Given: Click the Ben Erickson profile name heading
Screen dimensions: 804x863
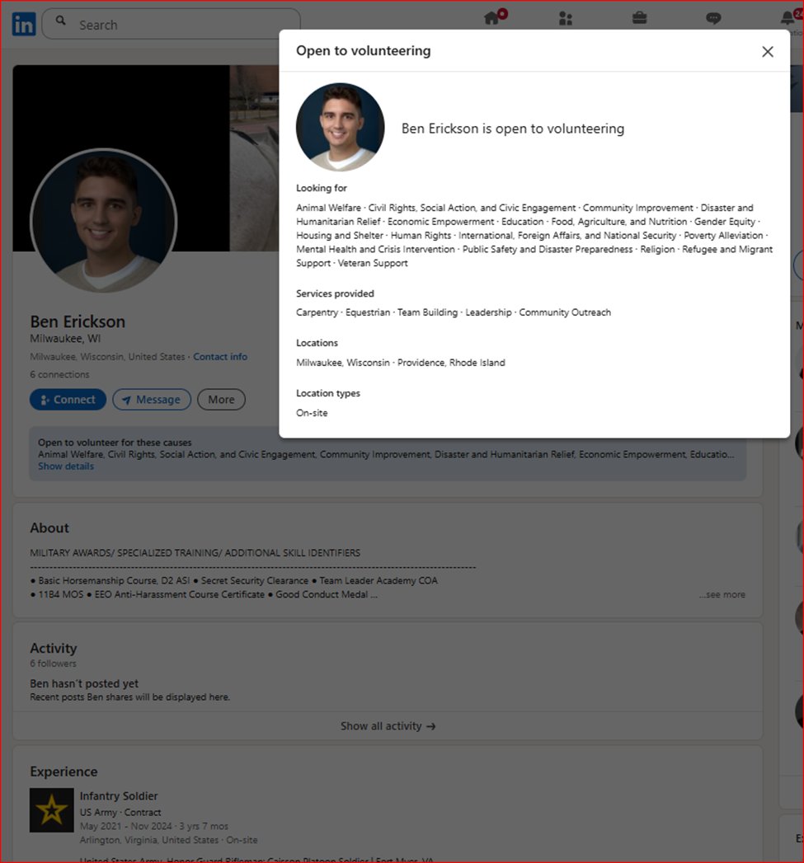Looking at the screenshot, I should pos(78,321).
